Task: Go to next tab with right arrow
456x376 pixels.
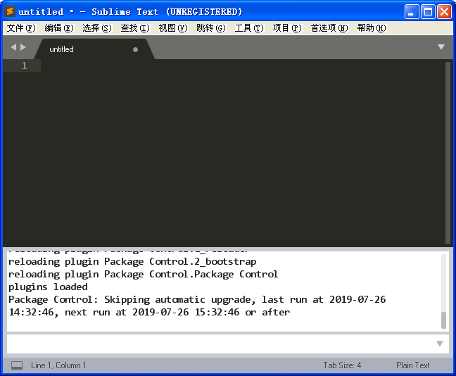Action: pyautogui.click(x=23, y=47)
